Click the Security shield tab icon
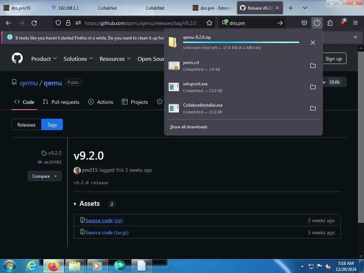Image resolution: width=364 pixels, height=273 pixels. (x=160, y=102)
